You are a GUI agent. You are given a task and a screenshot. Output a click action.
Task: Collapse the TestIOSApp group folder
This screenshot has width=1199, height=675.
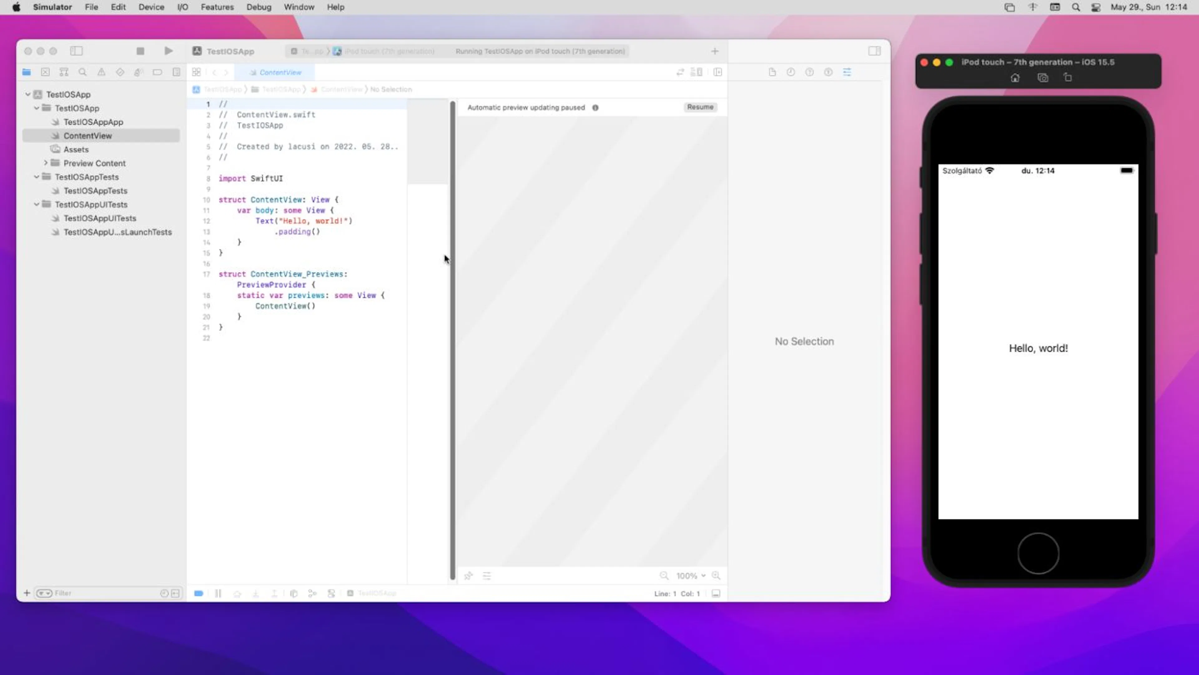point(37,108)
